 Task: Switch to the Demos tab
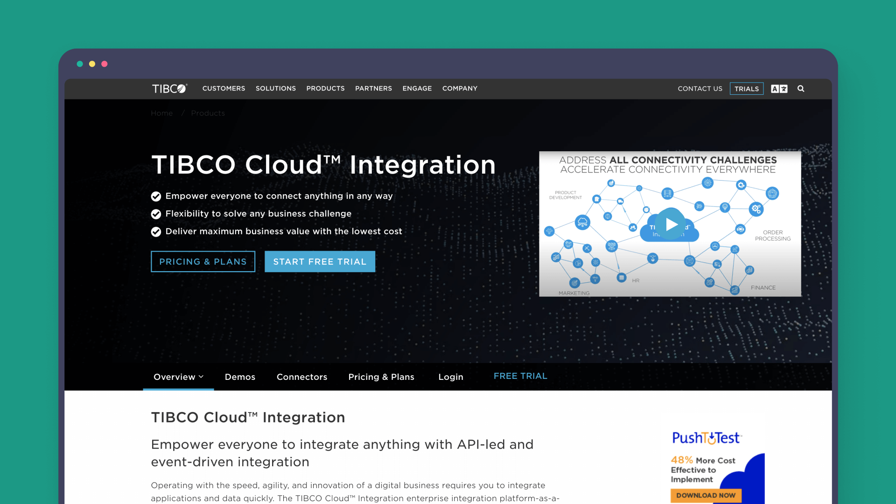tap(240, 377)
